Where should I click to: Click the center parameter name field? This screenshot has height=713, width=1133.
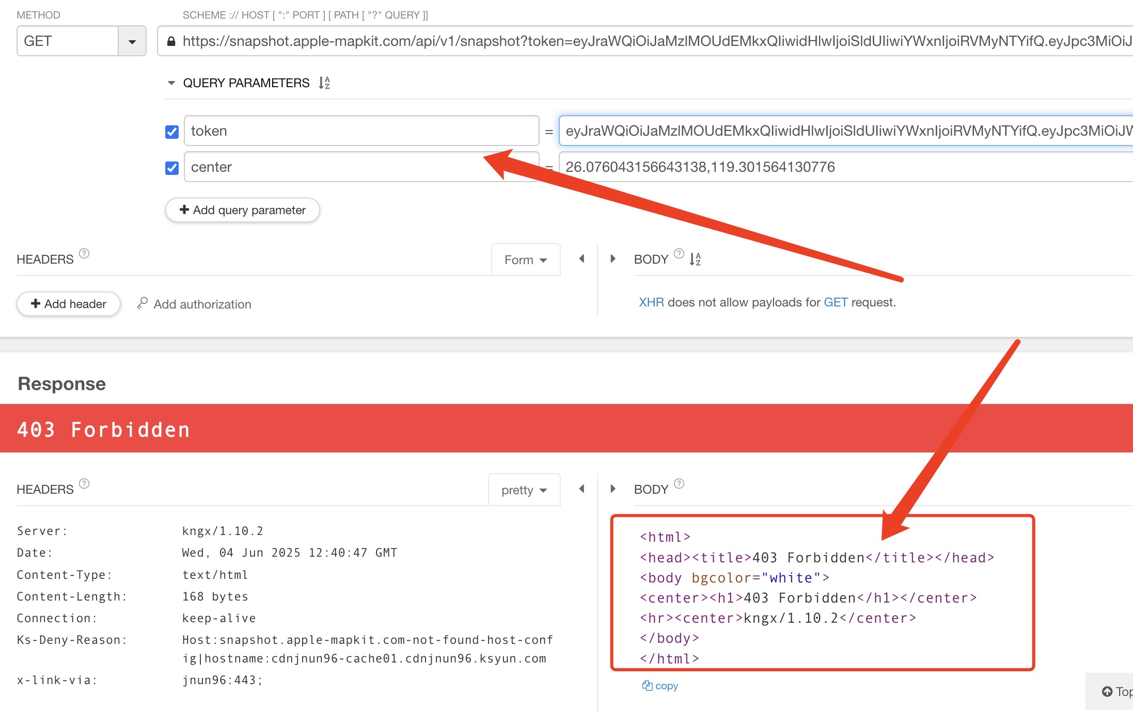[361, 167]
